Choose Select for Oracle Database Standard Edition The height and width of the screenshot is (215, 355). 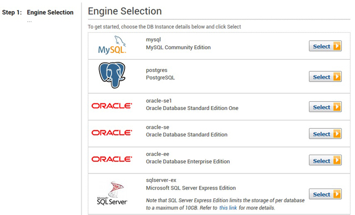click(x=325, y=134)
